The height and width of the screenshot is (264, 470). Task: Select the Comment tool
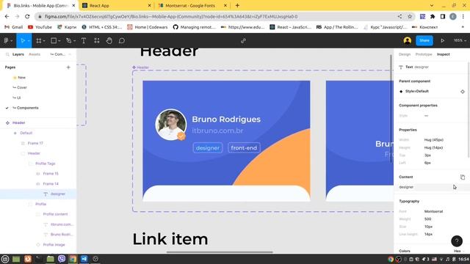pos(122,41)
